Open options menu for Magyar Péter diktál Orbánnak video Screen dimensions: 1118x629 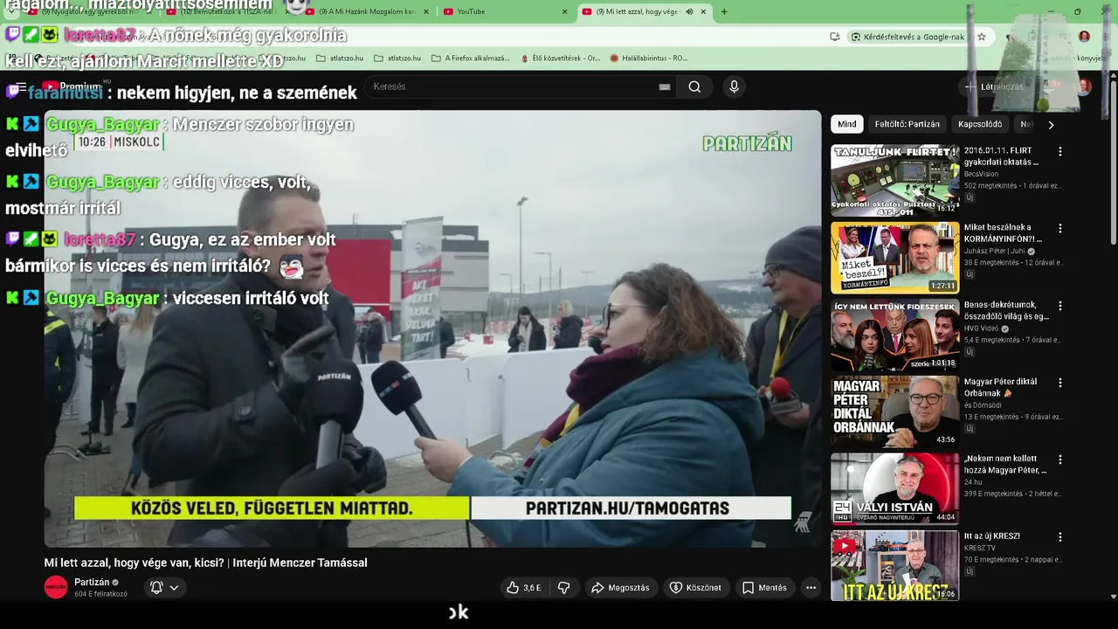coord(1060,383)
